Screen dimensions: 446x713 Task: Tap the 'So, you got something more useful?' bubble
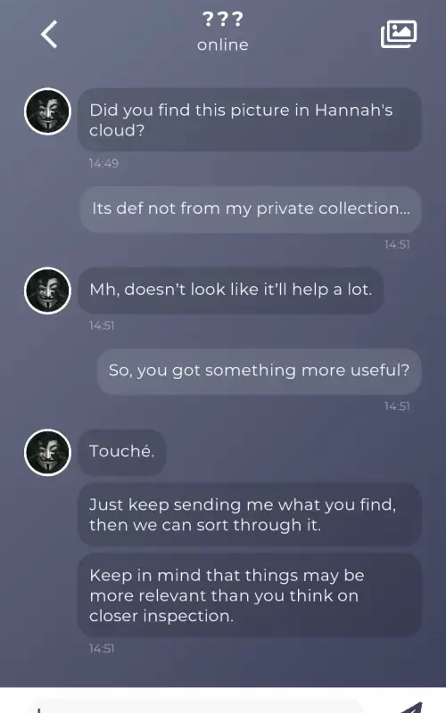259,372
